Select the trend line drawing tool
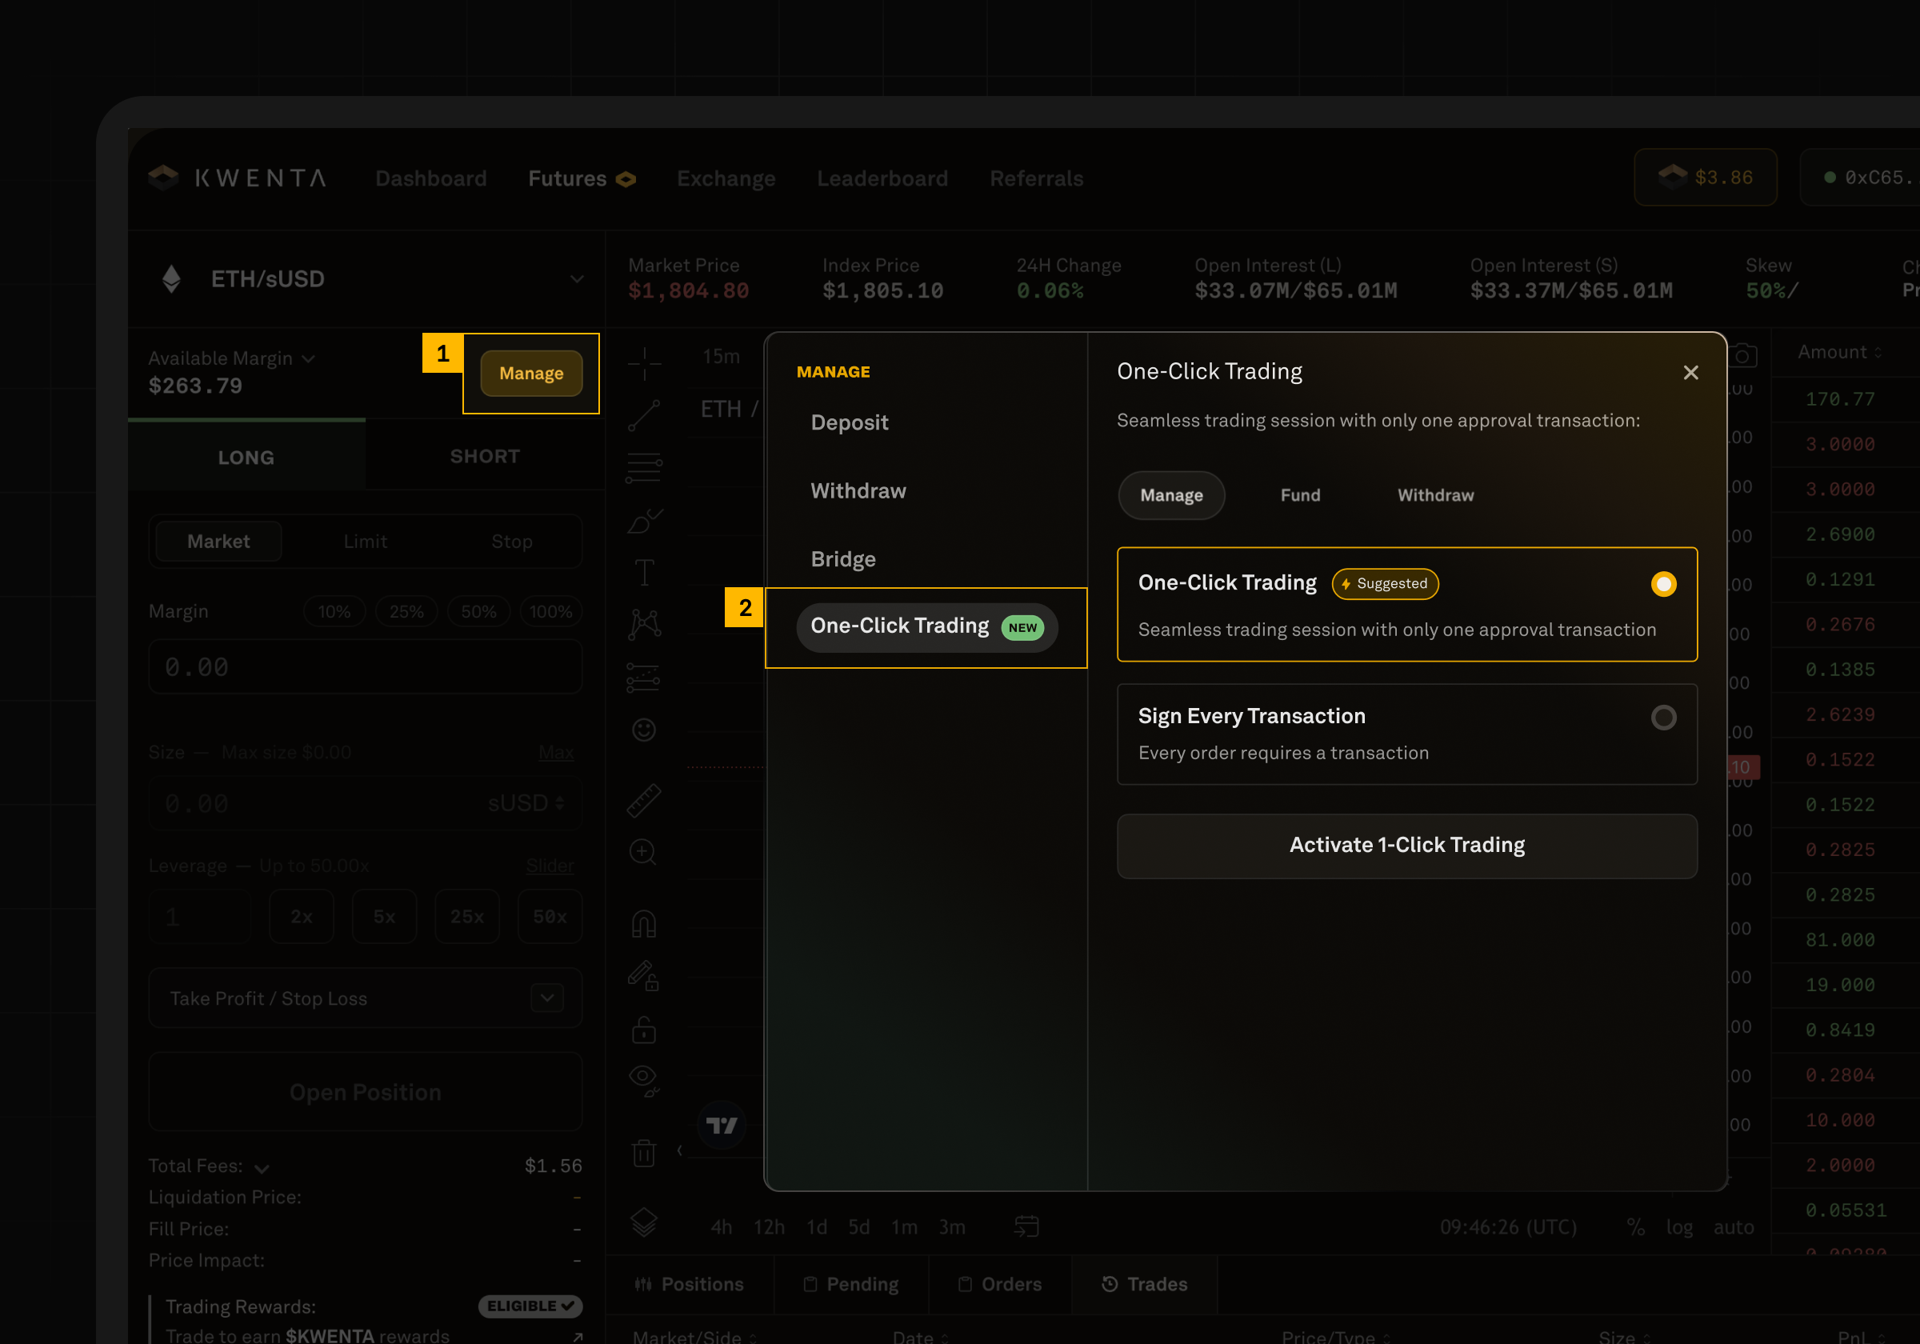The image size is (1920, 1344). (644, 415)
